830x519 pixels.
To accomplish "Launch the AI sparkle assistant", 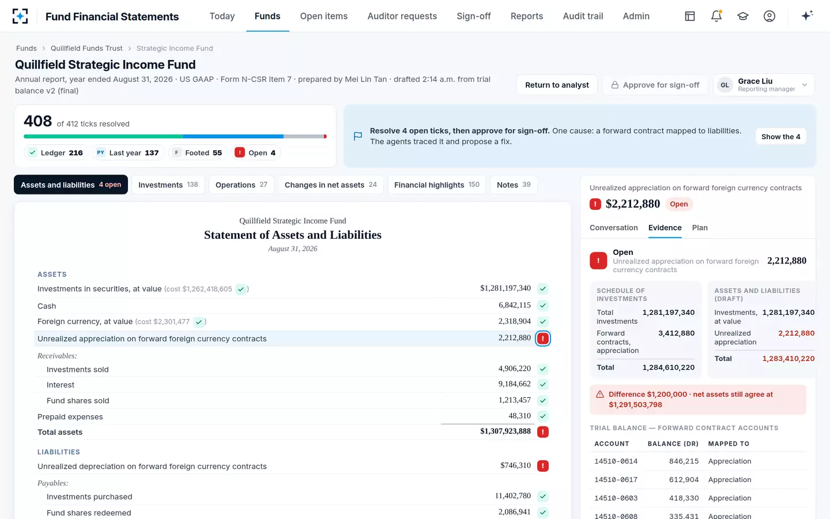I will coord(807,16).
